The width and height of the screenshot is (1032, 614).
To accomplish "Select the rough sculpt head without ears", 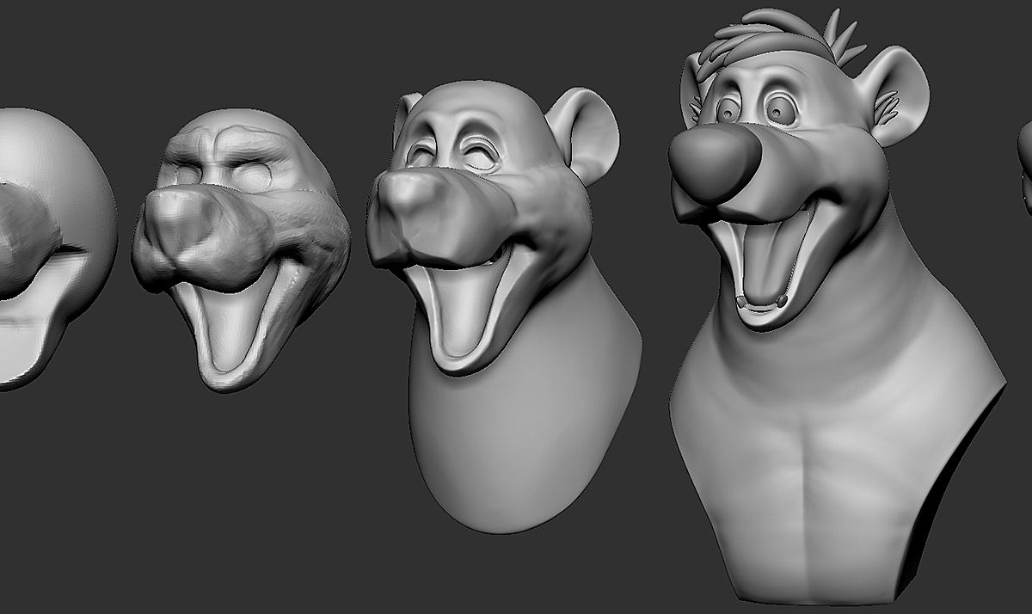I will click(241, 249).
